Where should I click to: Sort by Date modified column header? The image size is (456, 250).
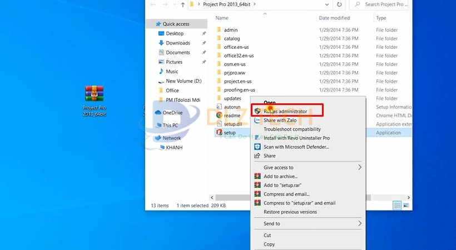point(334,18)
